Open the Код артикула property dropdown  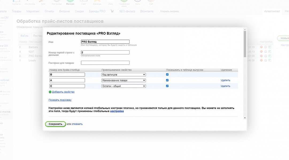tap(124, 75)
